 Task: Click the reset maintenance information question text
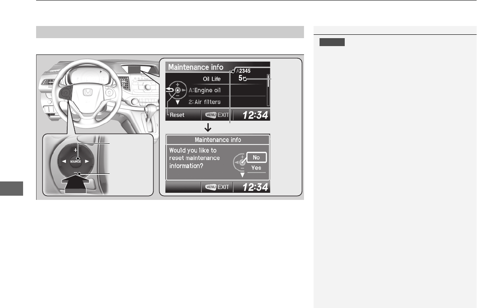click(x=194, y=158)
